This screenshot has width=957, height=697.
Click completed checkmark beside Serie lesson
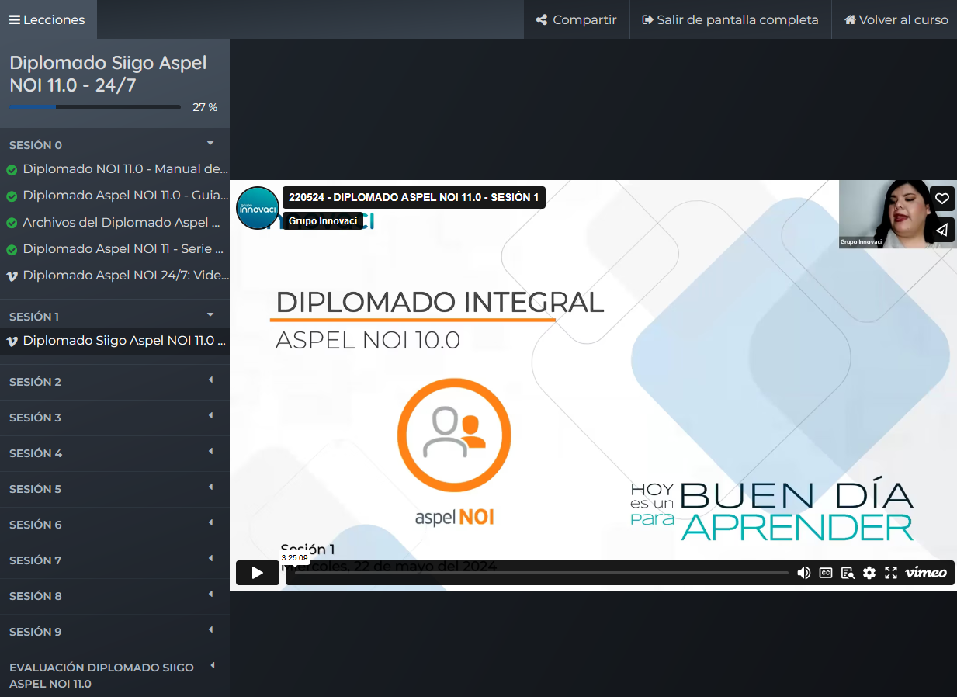click(x=12, y=250)
